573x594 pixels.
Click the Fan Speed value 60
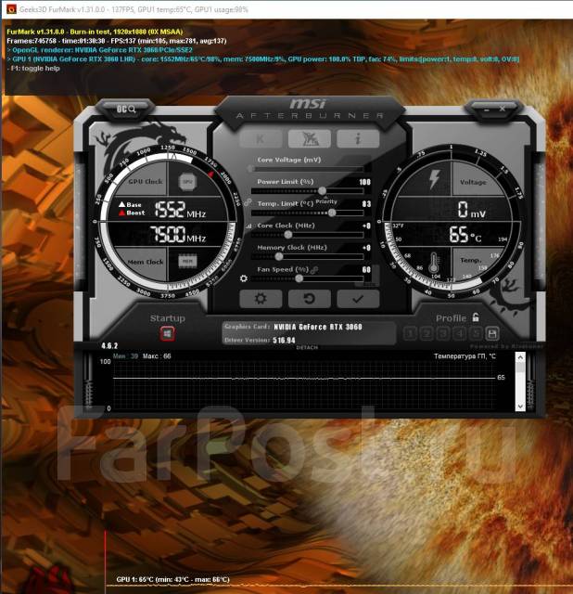[x=366, y=270]
